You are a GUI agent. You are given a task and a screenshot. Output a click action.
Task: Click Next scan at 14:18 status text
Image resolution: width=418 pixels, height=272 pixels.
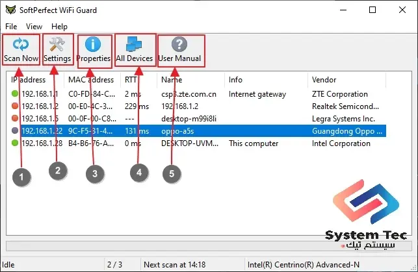coord(175,265)
